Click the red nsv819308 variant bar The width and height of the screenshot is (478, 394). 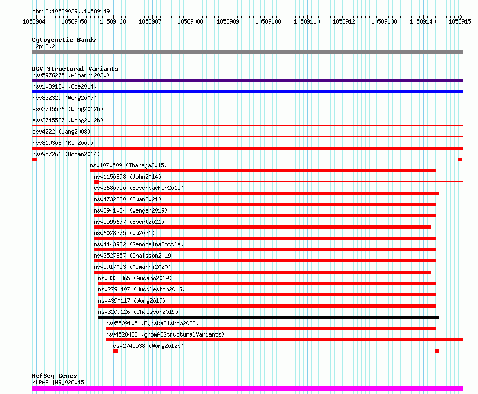[x=247, y=148]
